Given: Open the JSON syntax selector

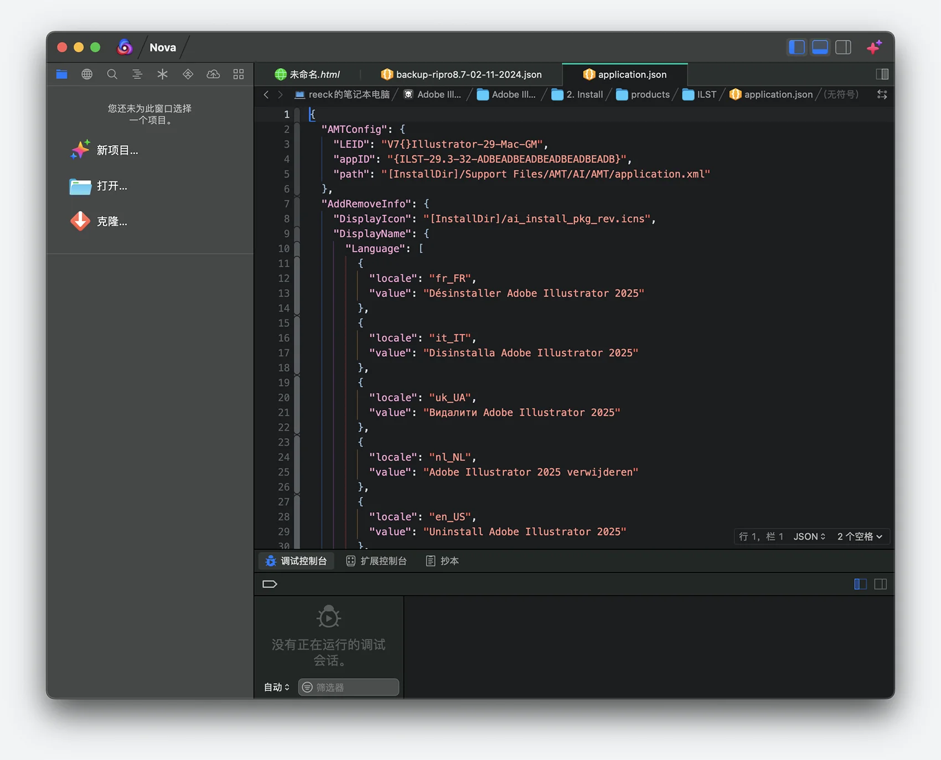Looking at the screenshot, I should pyautogui.click(x=809, y=537).
